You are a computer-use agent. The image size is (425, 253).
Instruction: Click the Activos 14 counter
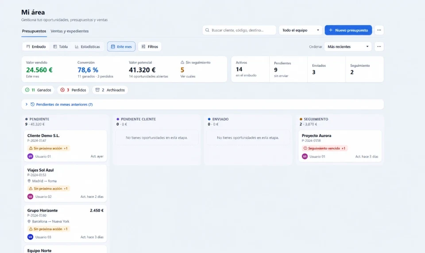click(x=250, y=69)
